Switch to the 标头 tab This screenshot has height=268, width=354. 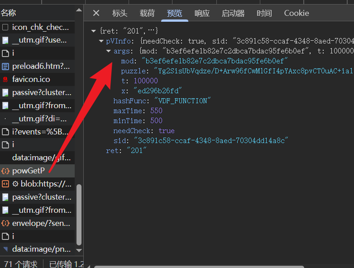120,13
